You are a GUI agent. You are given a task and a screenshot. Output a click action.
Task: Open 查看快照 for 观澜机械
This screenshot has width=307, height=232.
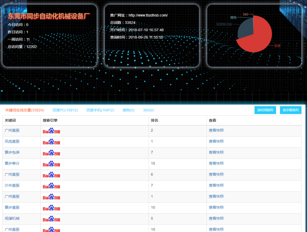(x=216, y=218)
